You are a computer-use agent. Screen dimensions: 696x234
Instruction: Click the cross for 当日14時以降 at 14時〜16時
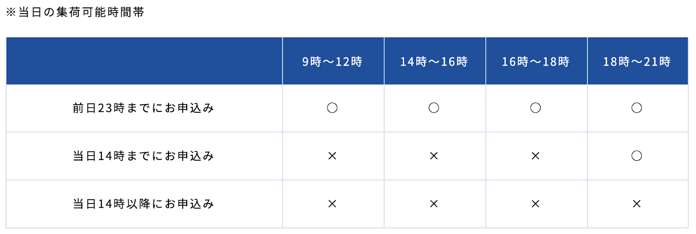point(434,204)
